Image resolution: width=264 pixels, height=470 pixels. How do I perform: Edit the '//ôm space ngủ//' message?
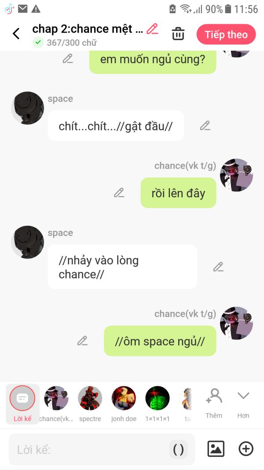coord(82,341)
